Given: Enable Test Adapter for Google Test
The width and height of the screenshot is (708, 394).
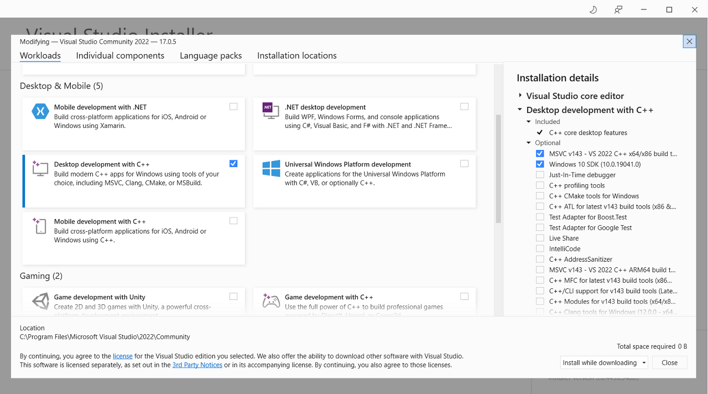Looking at the screenshot, I should (x=540, y=227).
